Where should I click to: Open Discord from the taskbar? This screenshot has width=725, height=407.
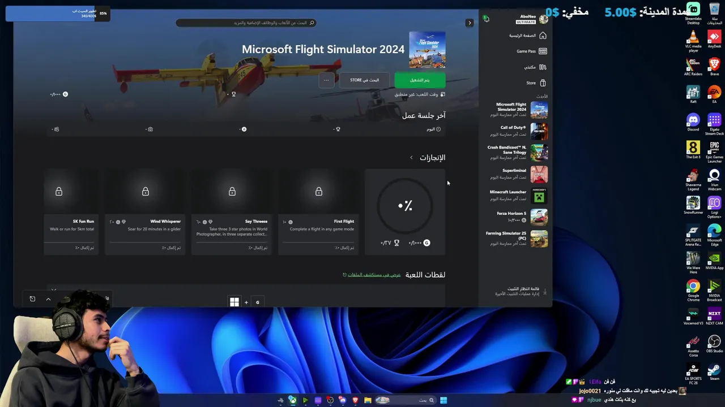coord(342,400)
